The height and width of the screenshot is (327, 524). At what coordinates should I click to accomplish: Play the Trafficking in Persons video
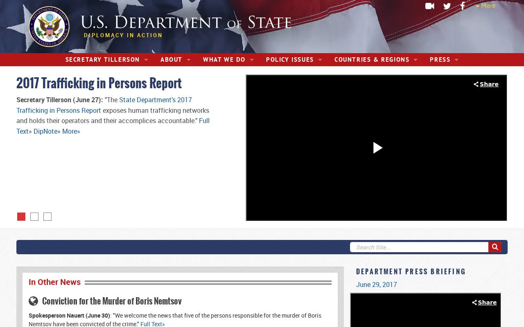tap(377, 148)
